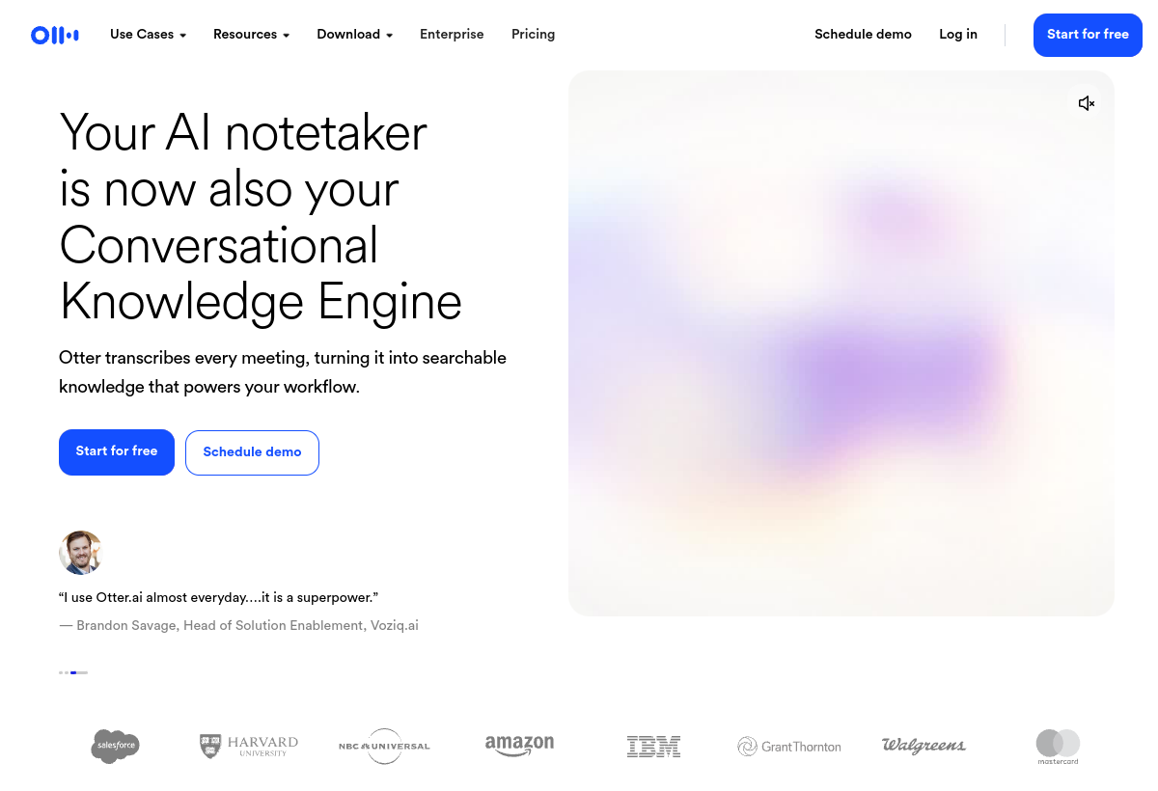Click Start for free below the headline

(x=117, y=451)
